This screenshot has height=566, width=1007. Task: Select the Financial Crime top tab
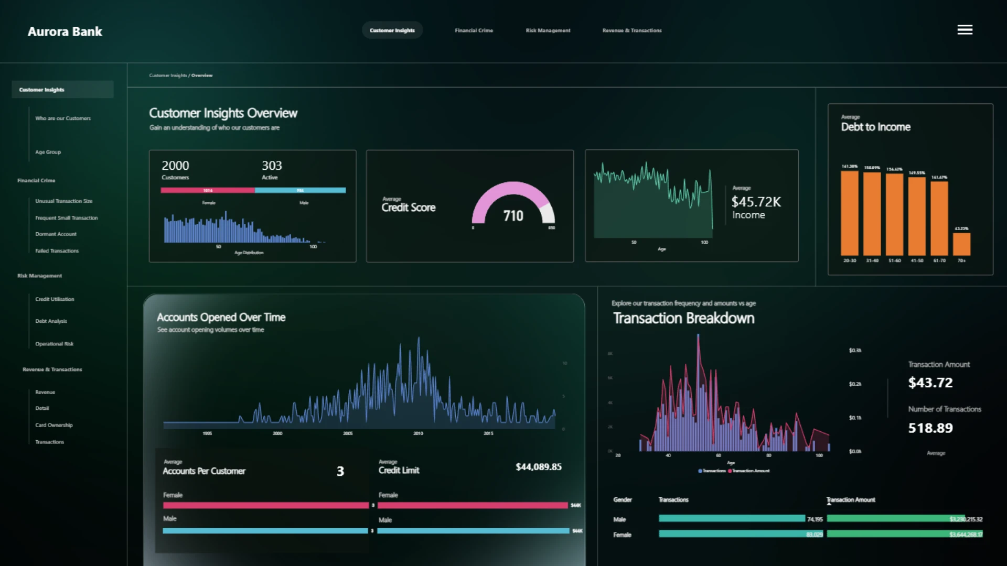tap(474, 30)
